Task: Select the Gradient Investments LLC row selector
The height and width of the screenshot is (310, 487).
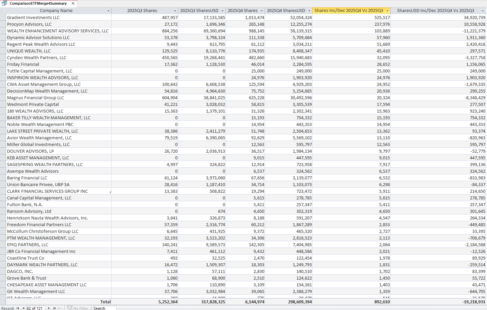Action: click(3, 17)
